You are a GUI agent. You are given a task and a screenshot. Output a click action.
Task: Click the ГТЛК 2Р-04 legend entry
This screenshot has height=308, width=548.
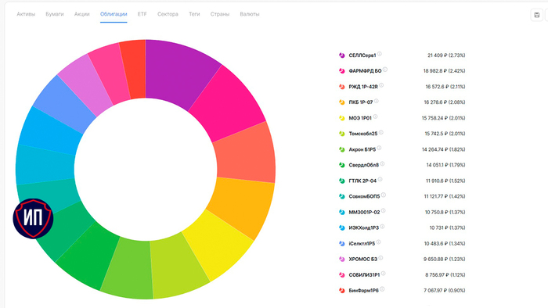click(402, 181)
